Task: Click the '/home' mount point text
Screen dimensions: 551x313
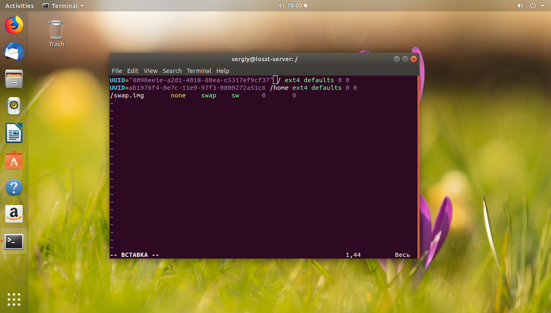Action: coord(279,88)
